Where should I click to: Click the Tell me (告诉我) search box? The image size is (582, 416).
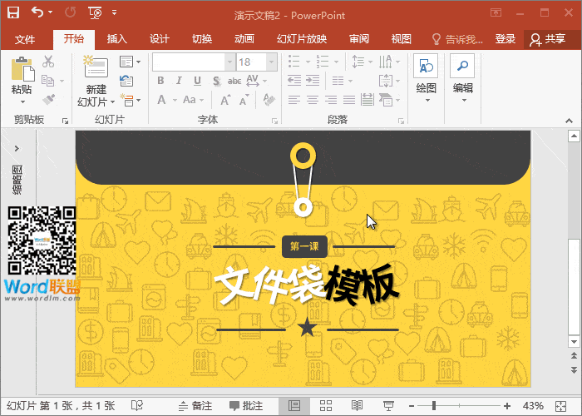456,39
